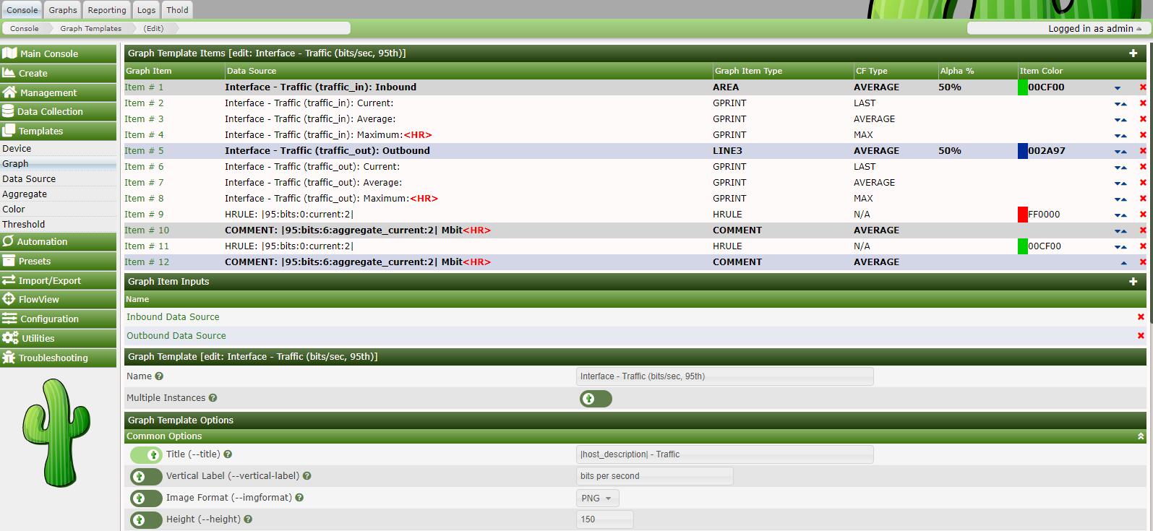Show help for Multiple Instances
The image size is (1153, 531).
(x=213, y=398)
